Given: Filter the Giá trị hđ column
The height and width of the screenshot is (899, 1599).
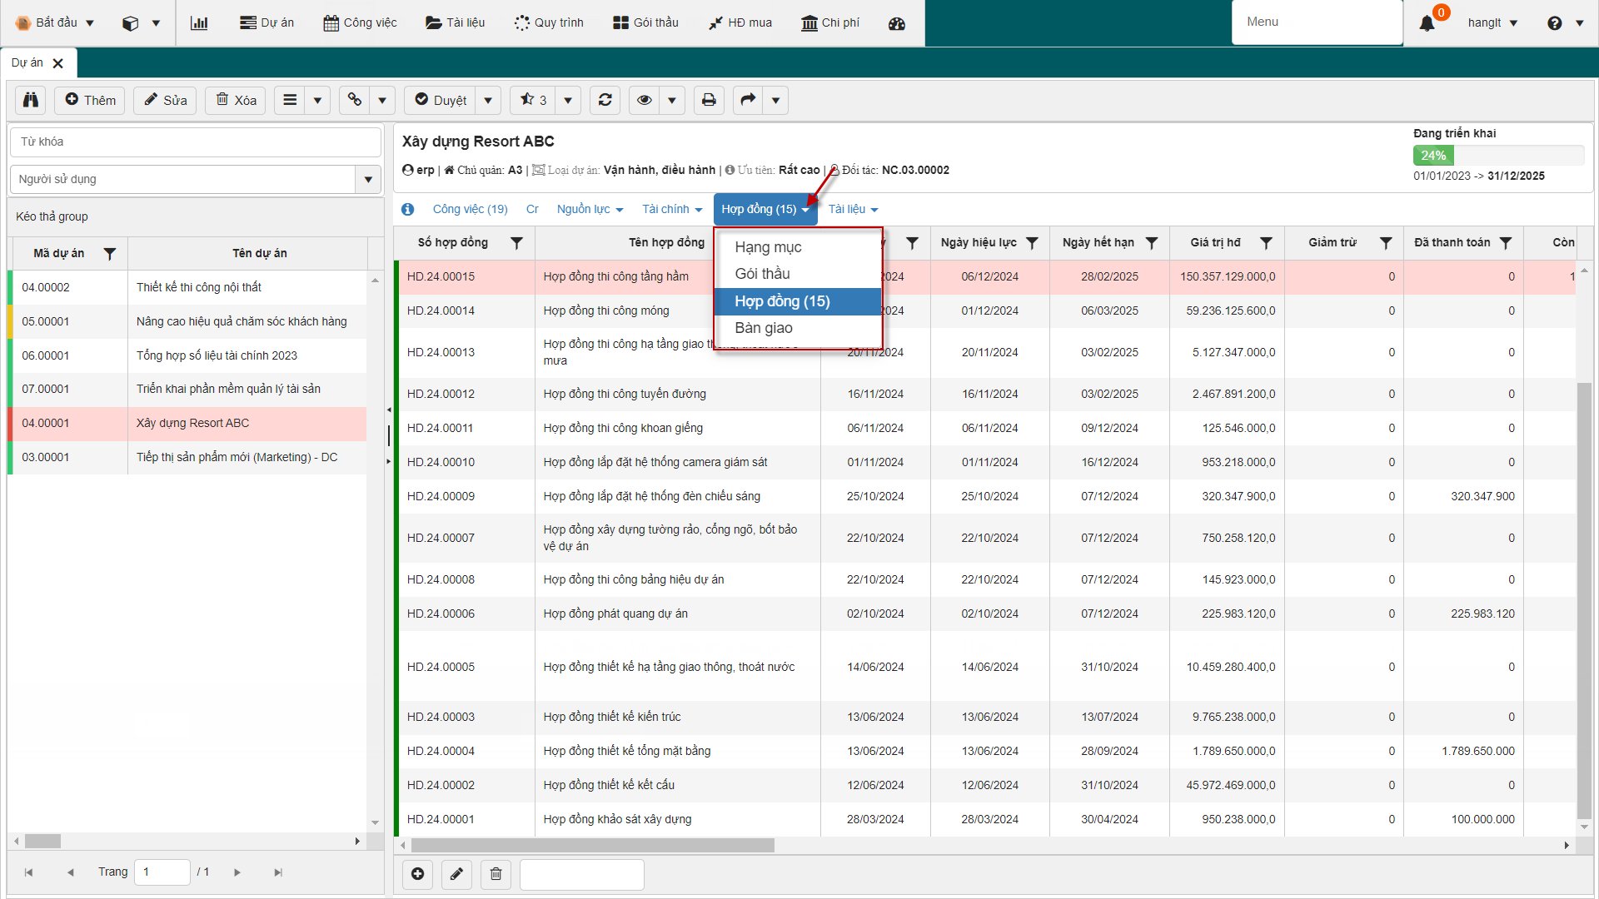Looking at the screenshot, I should click(1266, 243).
